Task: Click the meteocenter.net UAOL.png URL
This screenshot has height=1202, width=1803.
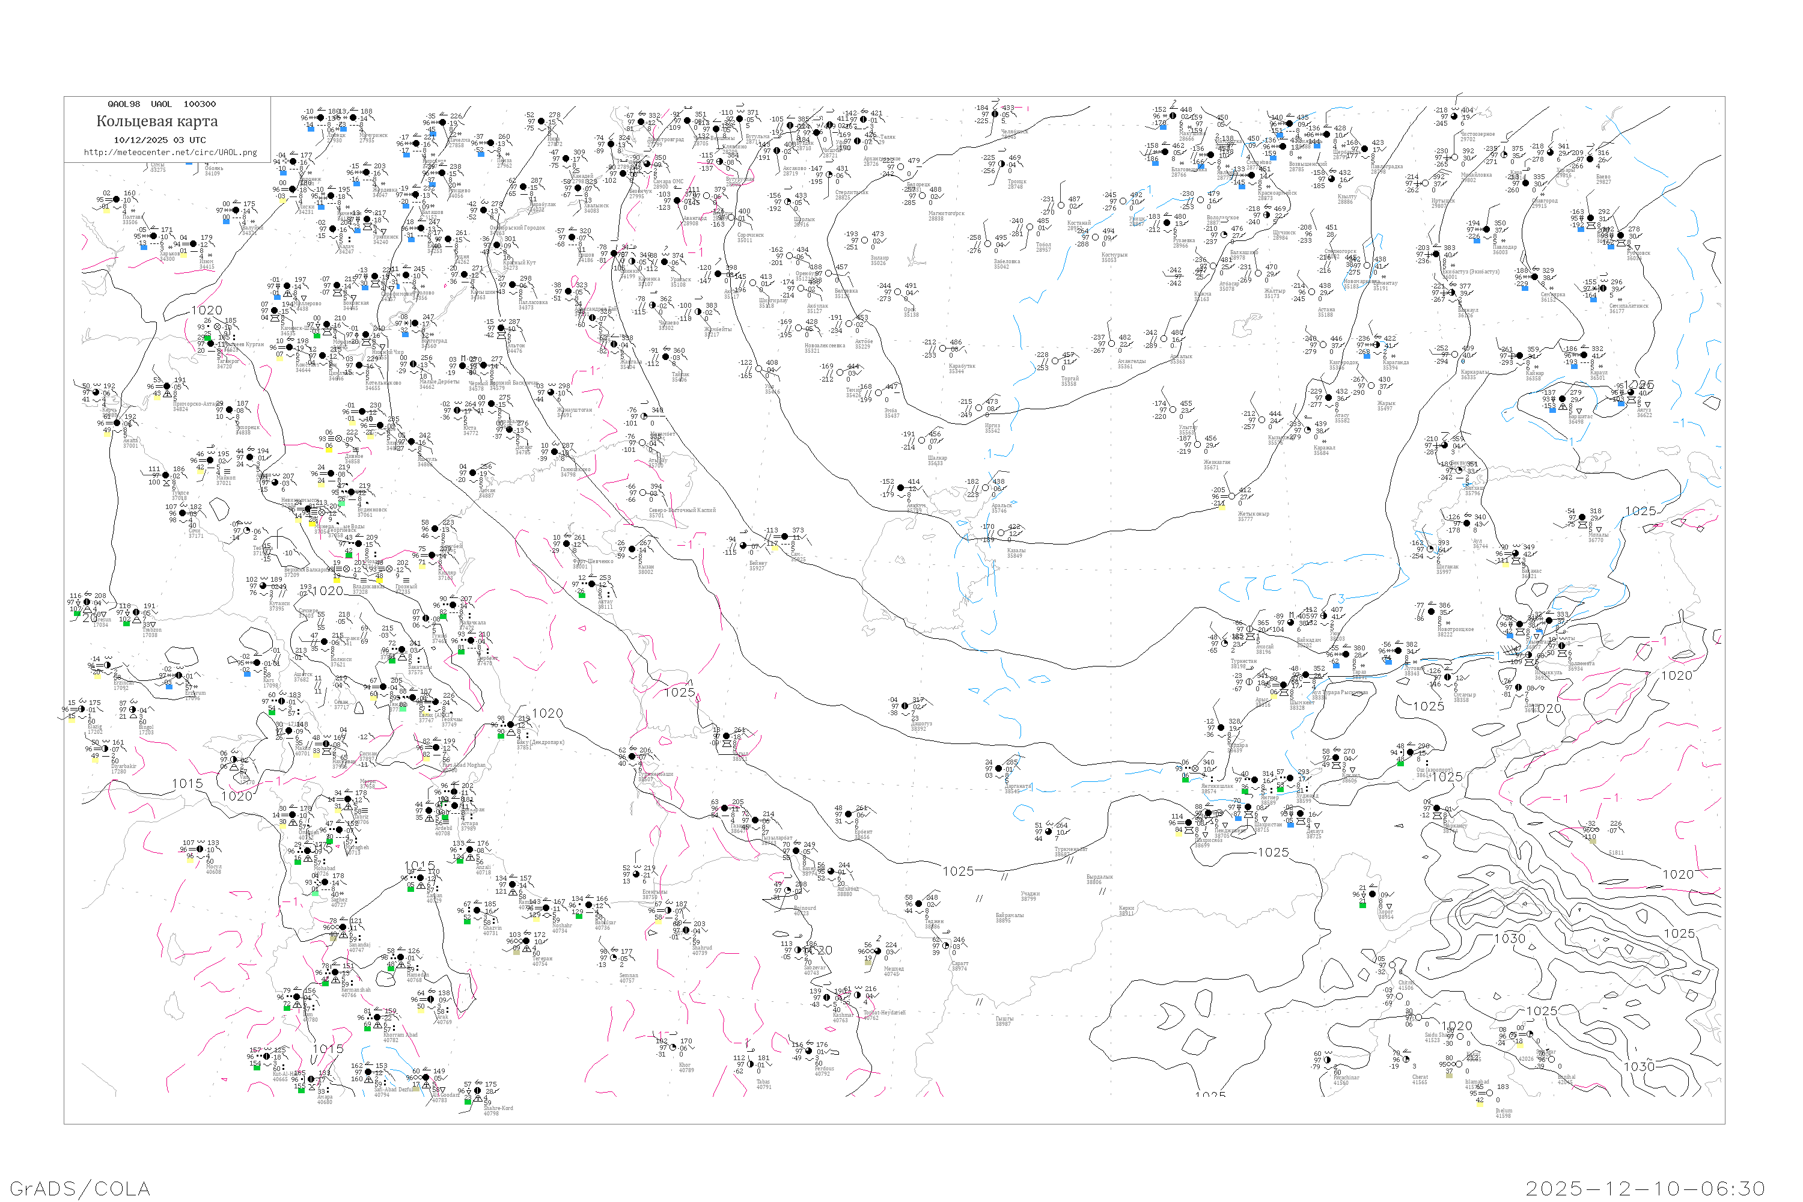Action: [x=170, y=153]
